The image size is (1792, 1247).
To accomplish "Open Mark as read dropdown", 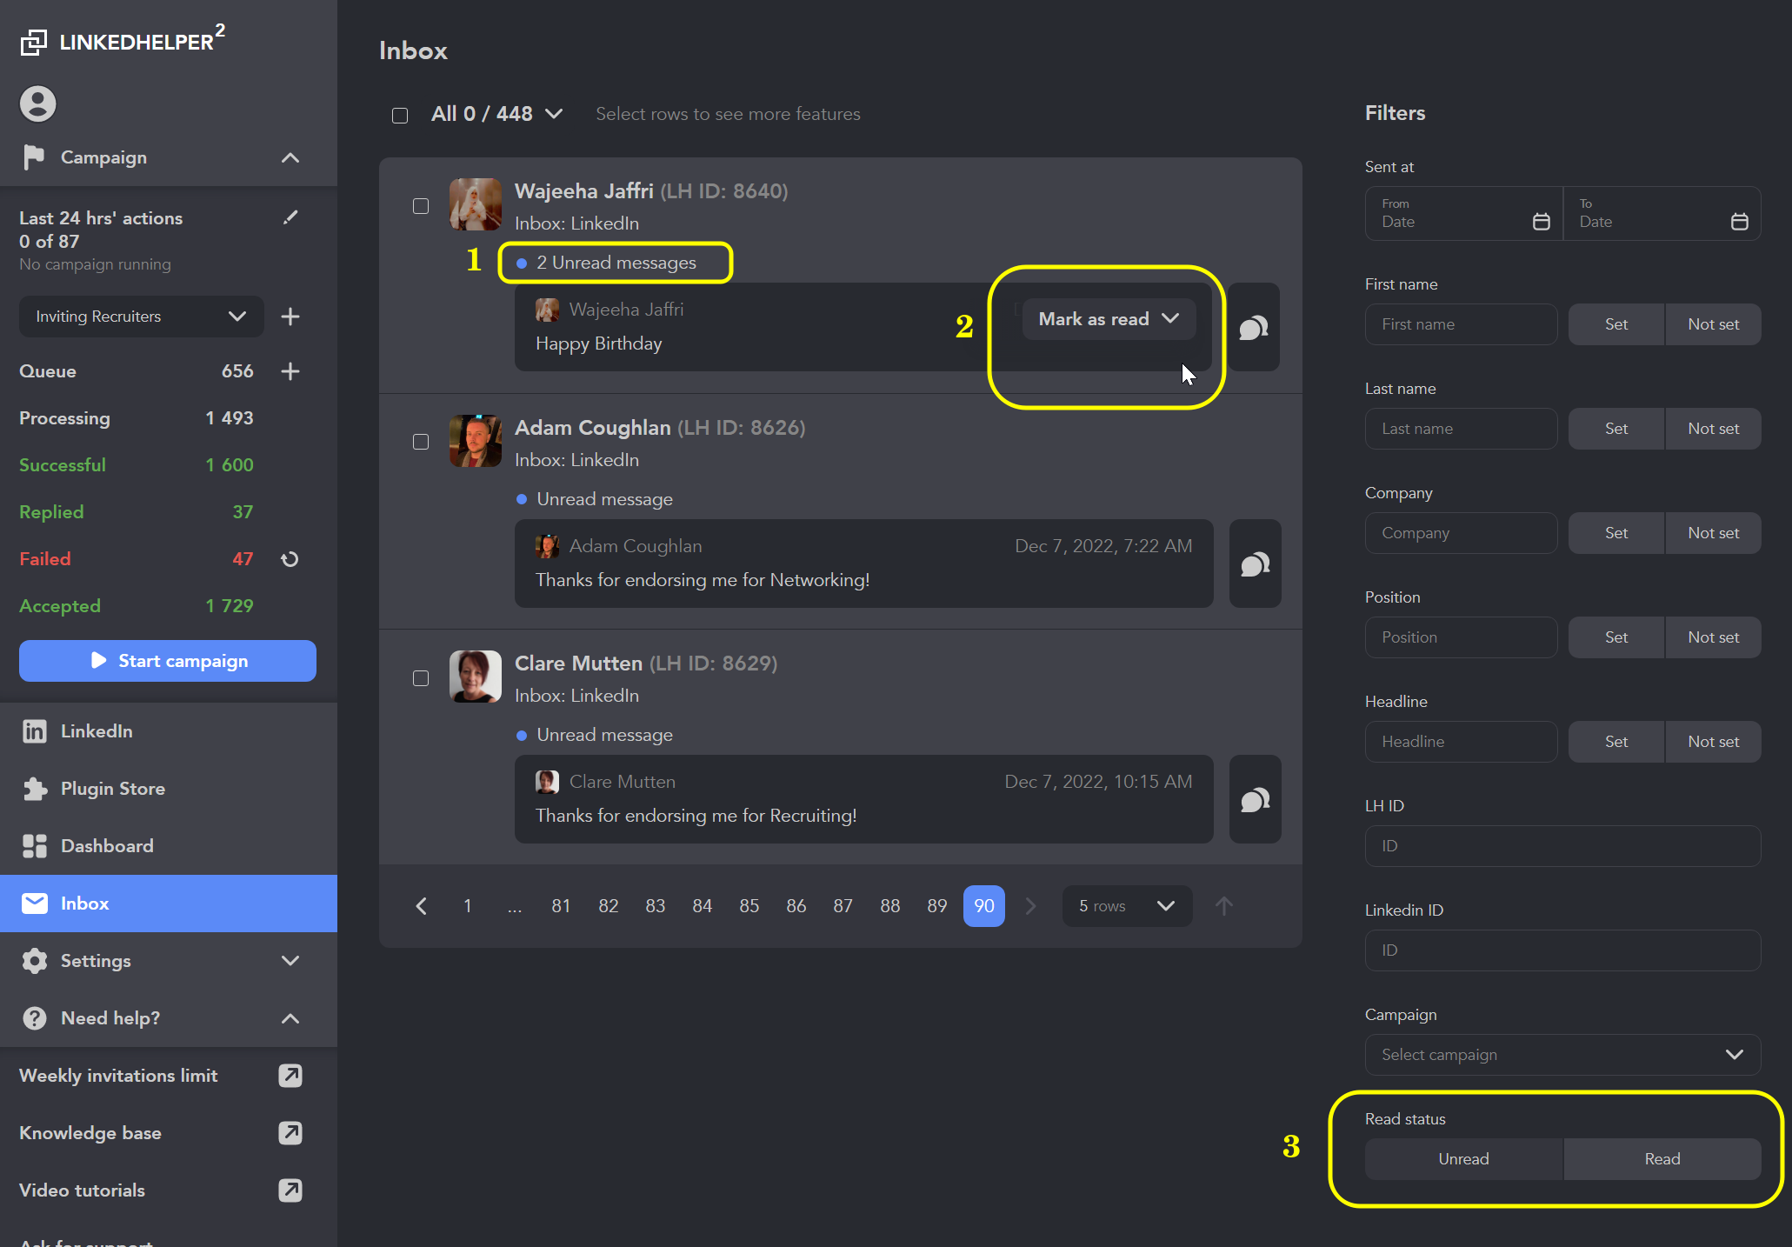I will point(1109,319).
